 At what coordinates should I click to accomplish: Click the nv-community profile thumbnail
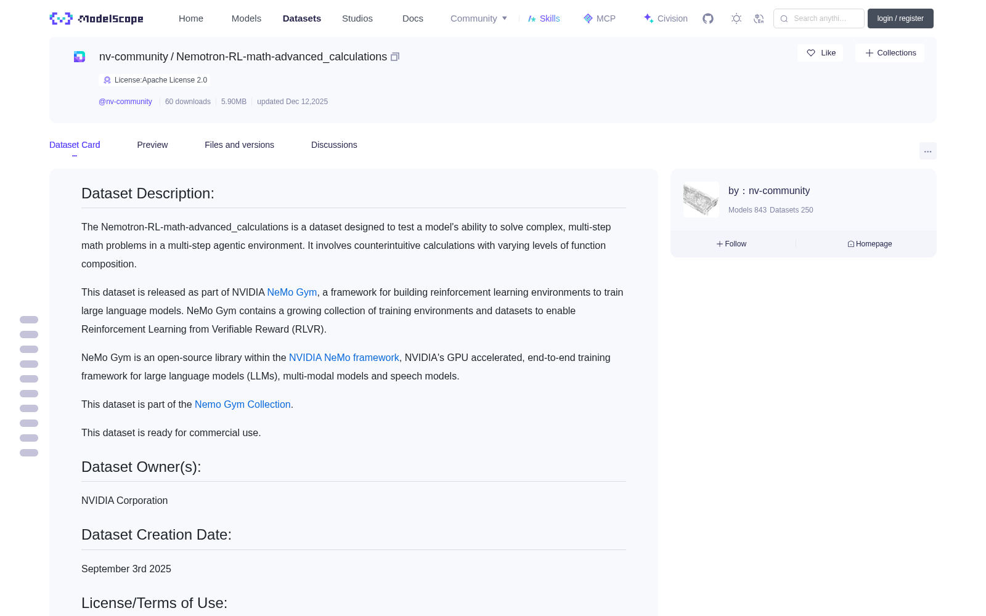click(701, 199)
